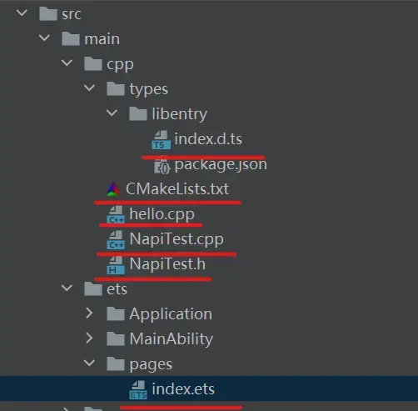Select the pages folder label
The image size is (418, 411).
pyautogui.click(x=151, y=365)
